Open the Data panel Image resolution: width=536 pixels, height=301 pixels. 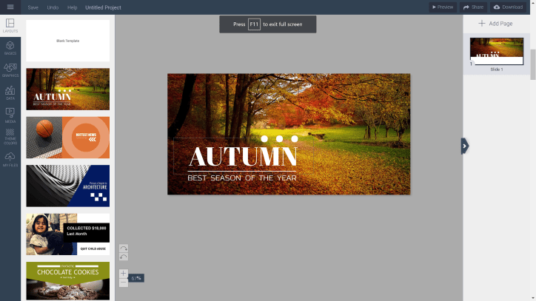tap(10, 92)
